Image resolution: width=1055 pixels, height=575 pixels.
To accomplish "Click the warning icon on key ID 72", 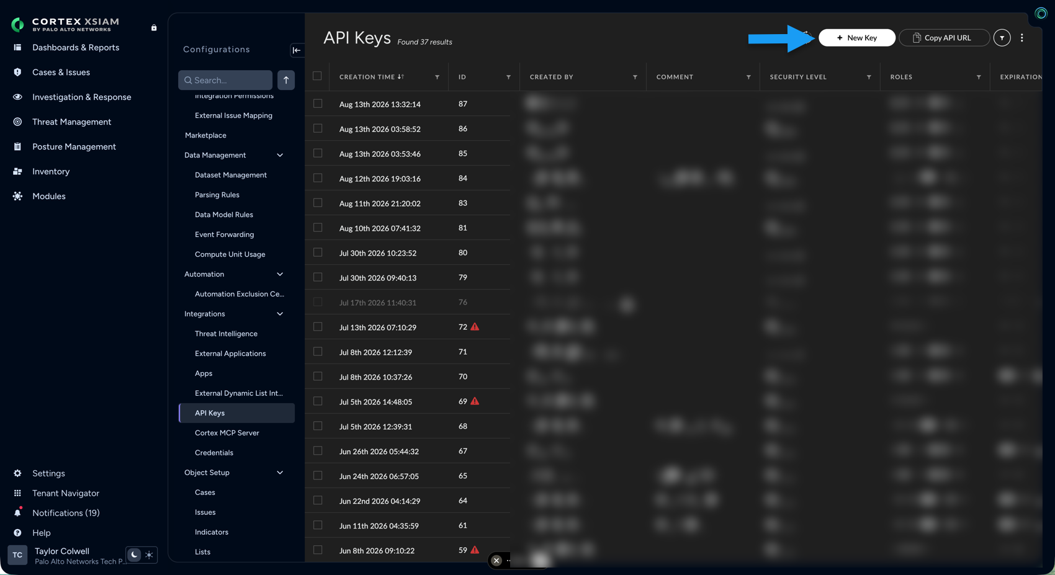I will coord(475,327).
